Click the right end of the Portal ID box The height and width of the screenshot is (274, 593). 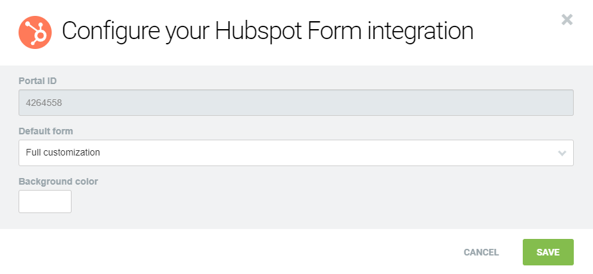click(x=557, y=103)
